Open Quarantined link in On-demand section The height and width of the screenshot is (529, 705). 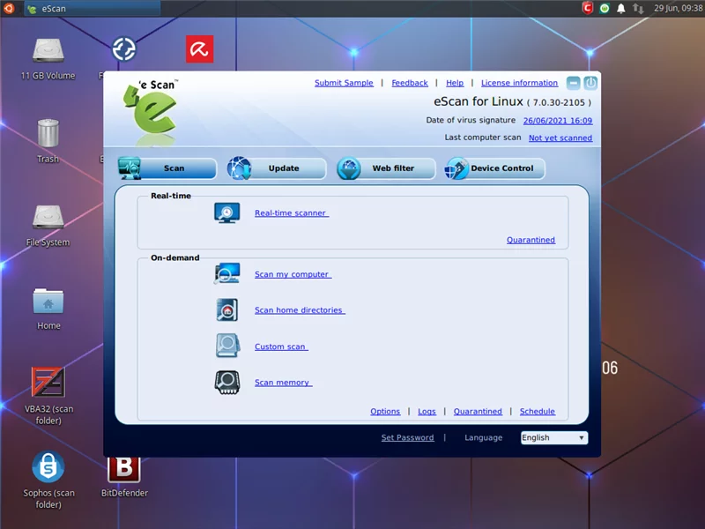pos(478,411)
